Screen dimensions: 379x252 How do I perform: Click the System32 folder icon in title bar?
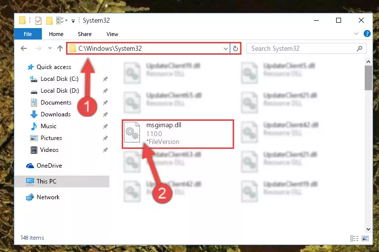(22, 21)
